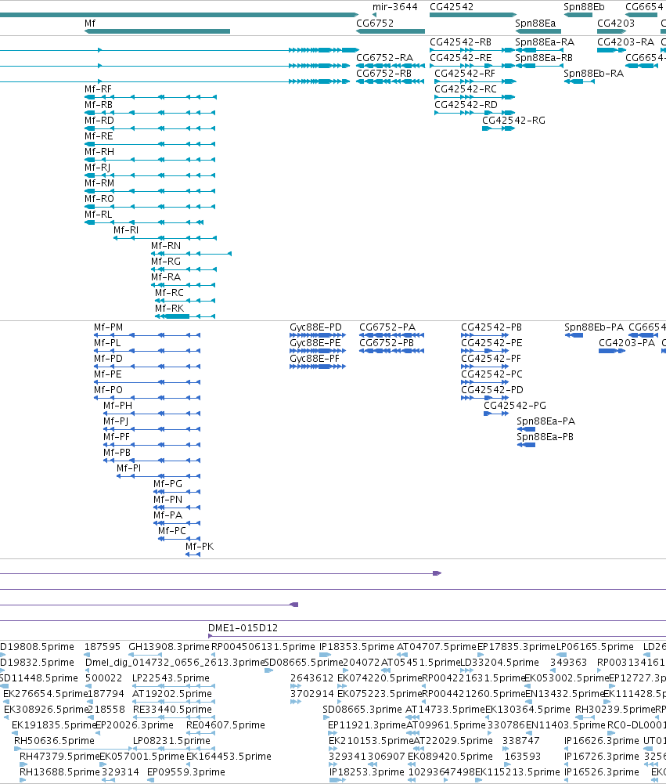
Task: Click EST GH13908.3prime
Action: (169, 646)
